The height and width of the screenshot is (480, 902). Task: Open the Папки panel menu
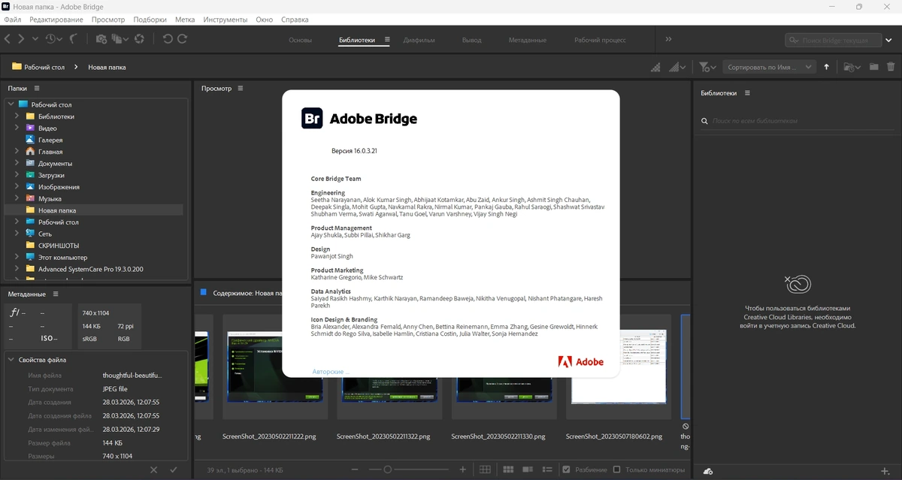(35, 88)
